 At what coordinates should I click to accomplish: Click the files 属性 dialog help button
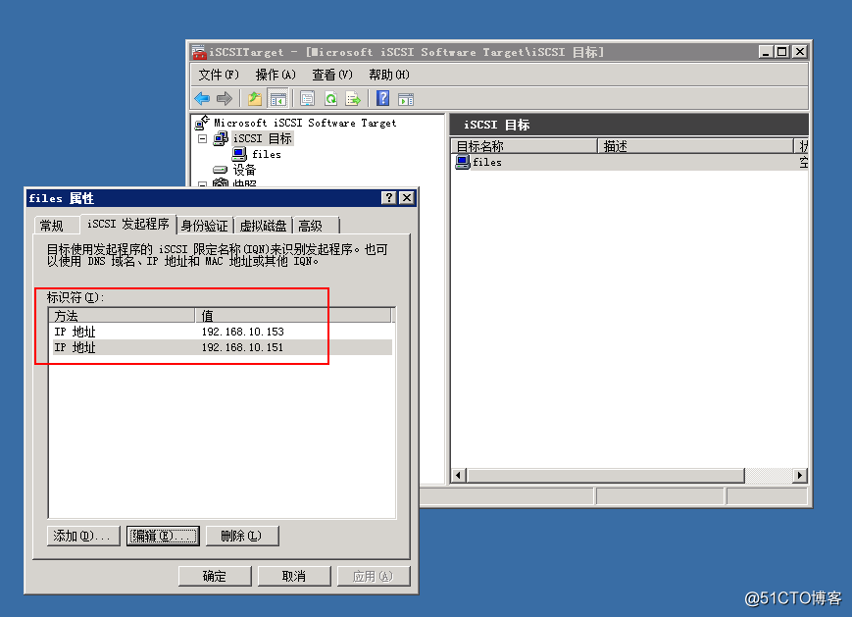tap(389, 198)
